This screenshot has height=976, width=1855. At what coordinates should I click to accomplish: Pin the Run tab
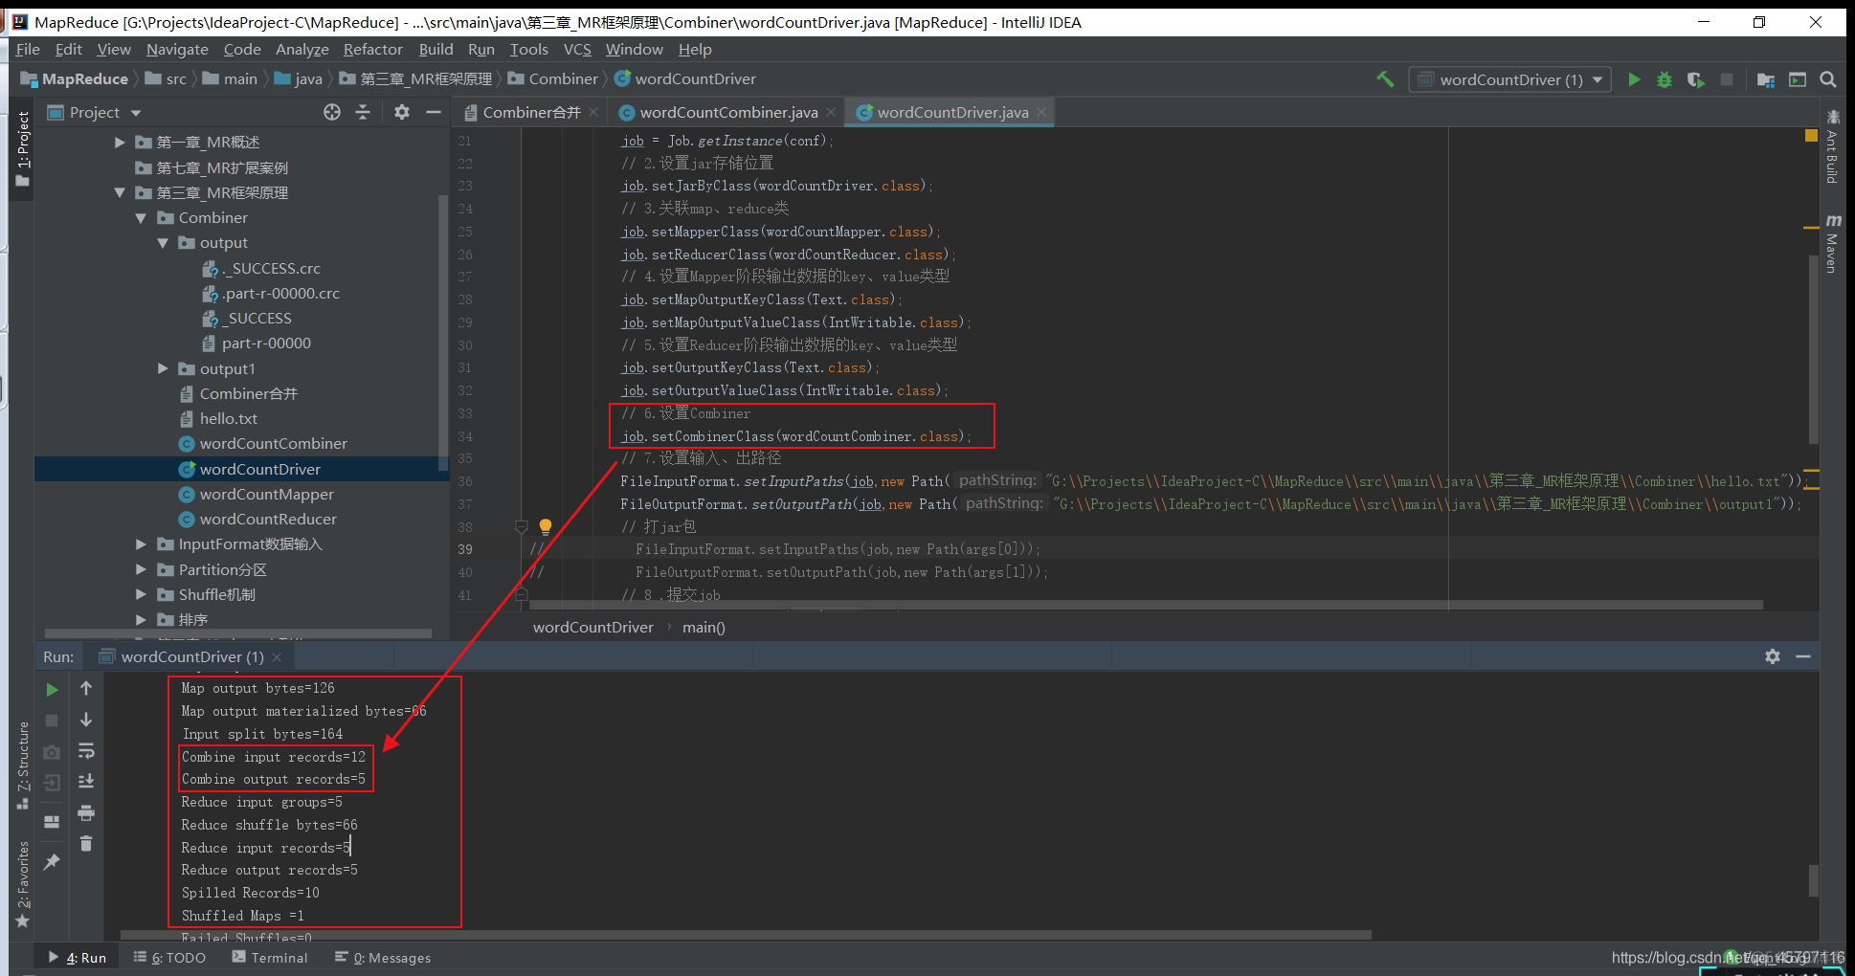point(53,861)
